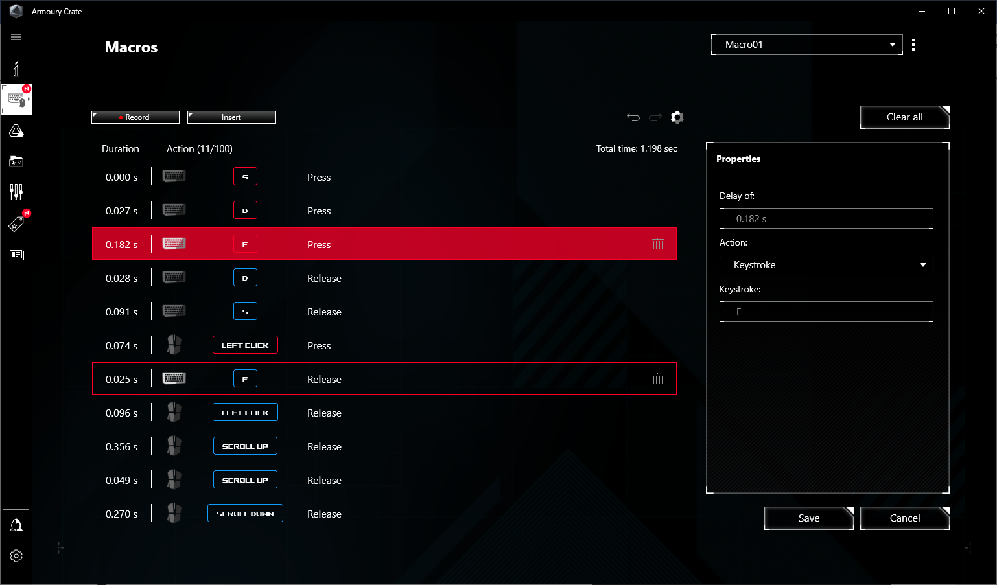Open the Game Library sidebar icon
Image resolution: width=997 pixels, height=585 pixels.
coord(16,161)
